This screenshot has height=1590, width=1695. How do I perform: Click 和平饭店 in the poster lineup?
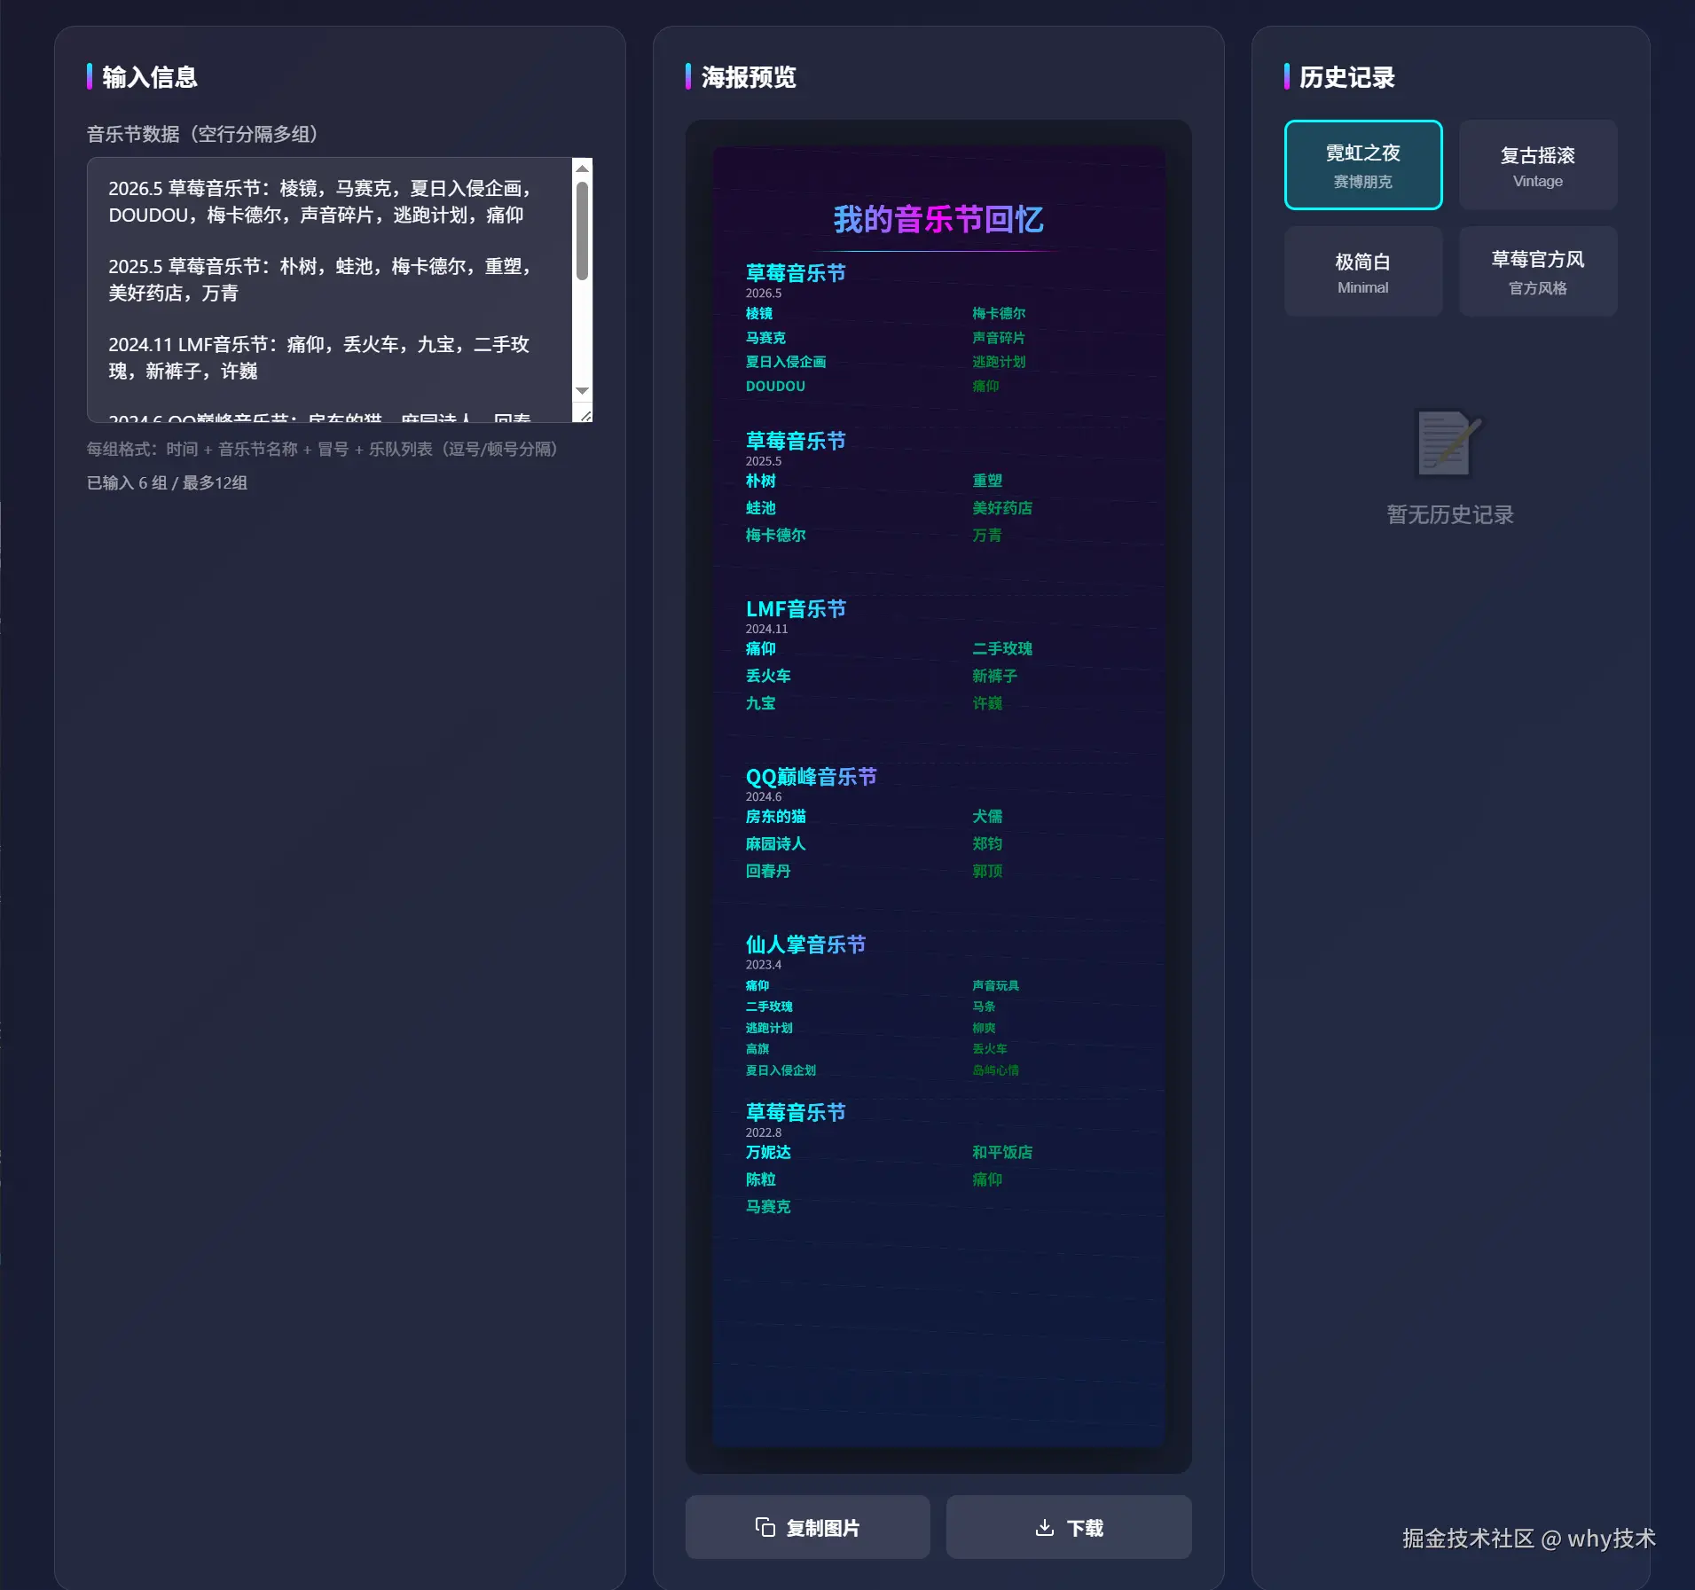pyautogui.click(x=1002, y=1152)
